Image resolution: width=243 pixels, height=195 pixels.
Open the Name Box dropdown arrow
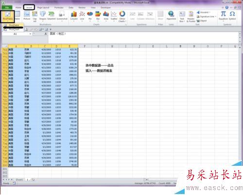click(x=30, y=34)
